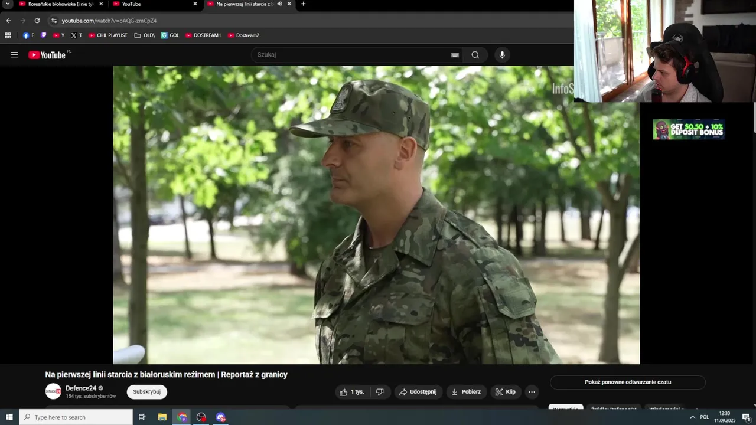The width and height of the screenshot is (756, 425).
Task: View site information icon in address bar
Action: pyautogui.click(x=54, y=21)
